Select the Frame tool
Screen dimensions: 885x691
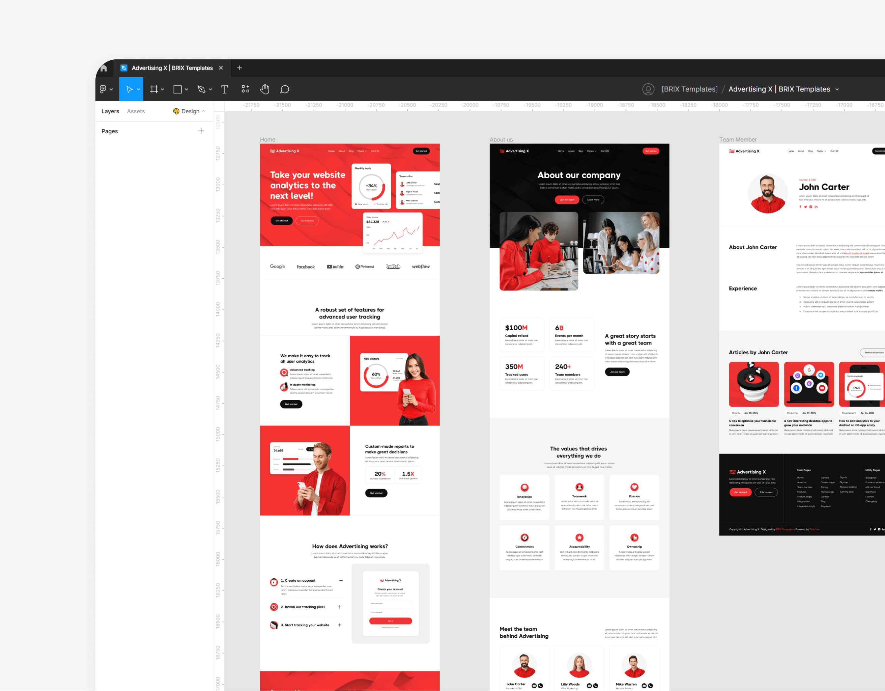[x=155, y=89]
